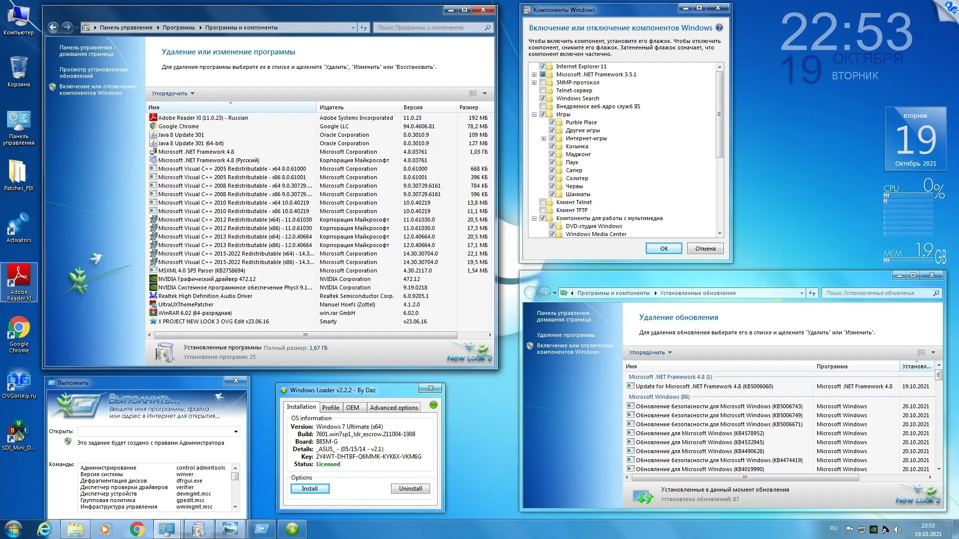Open Windows Media Player taskbar icon
This screenshot has height=539, width=959.
[105, 529]
